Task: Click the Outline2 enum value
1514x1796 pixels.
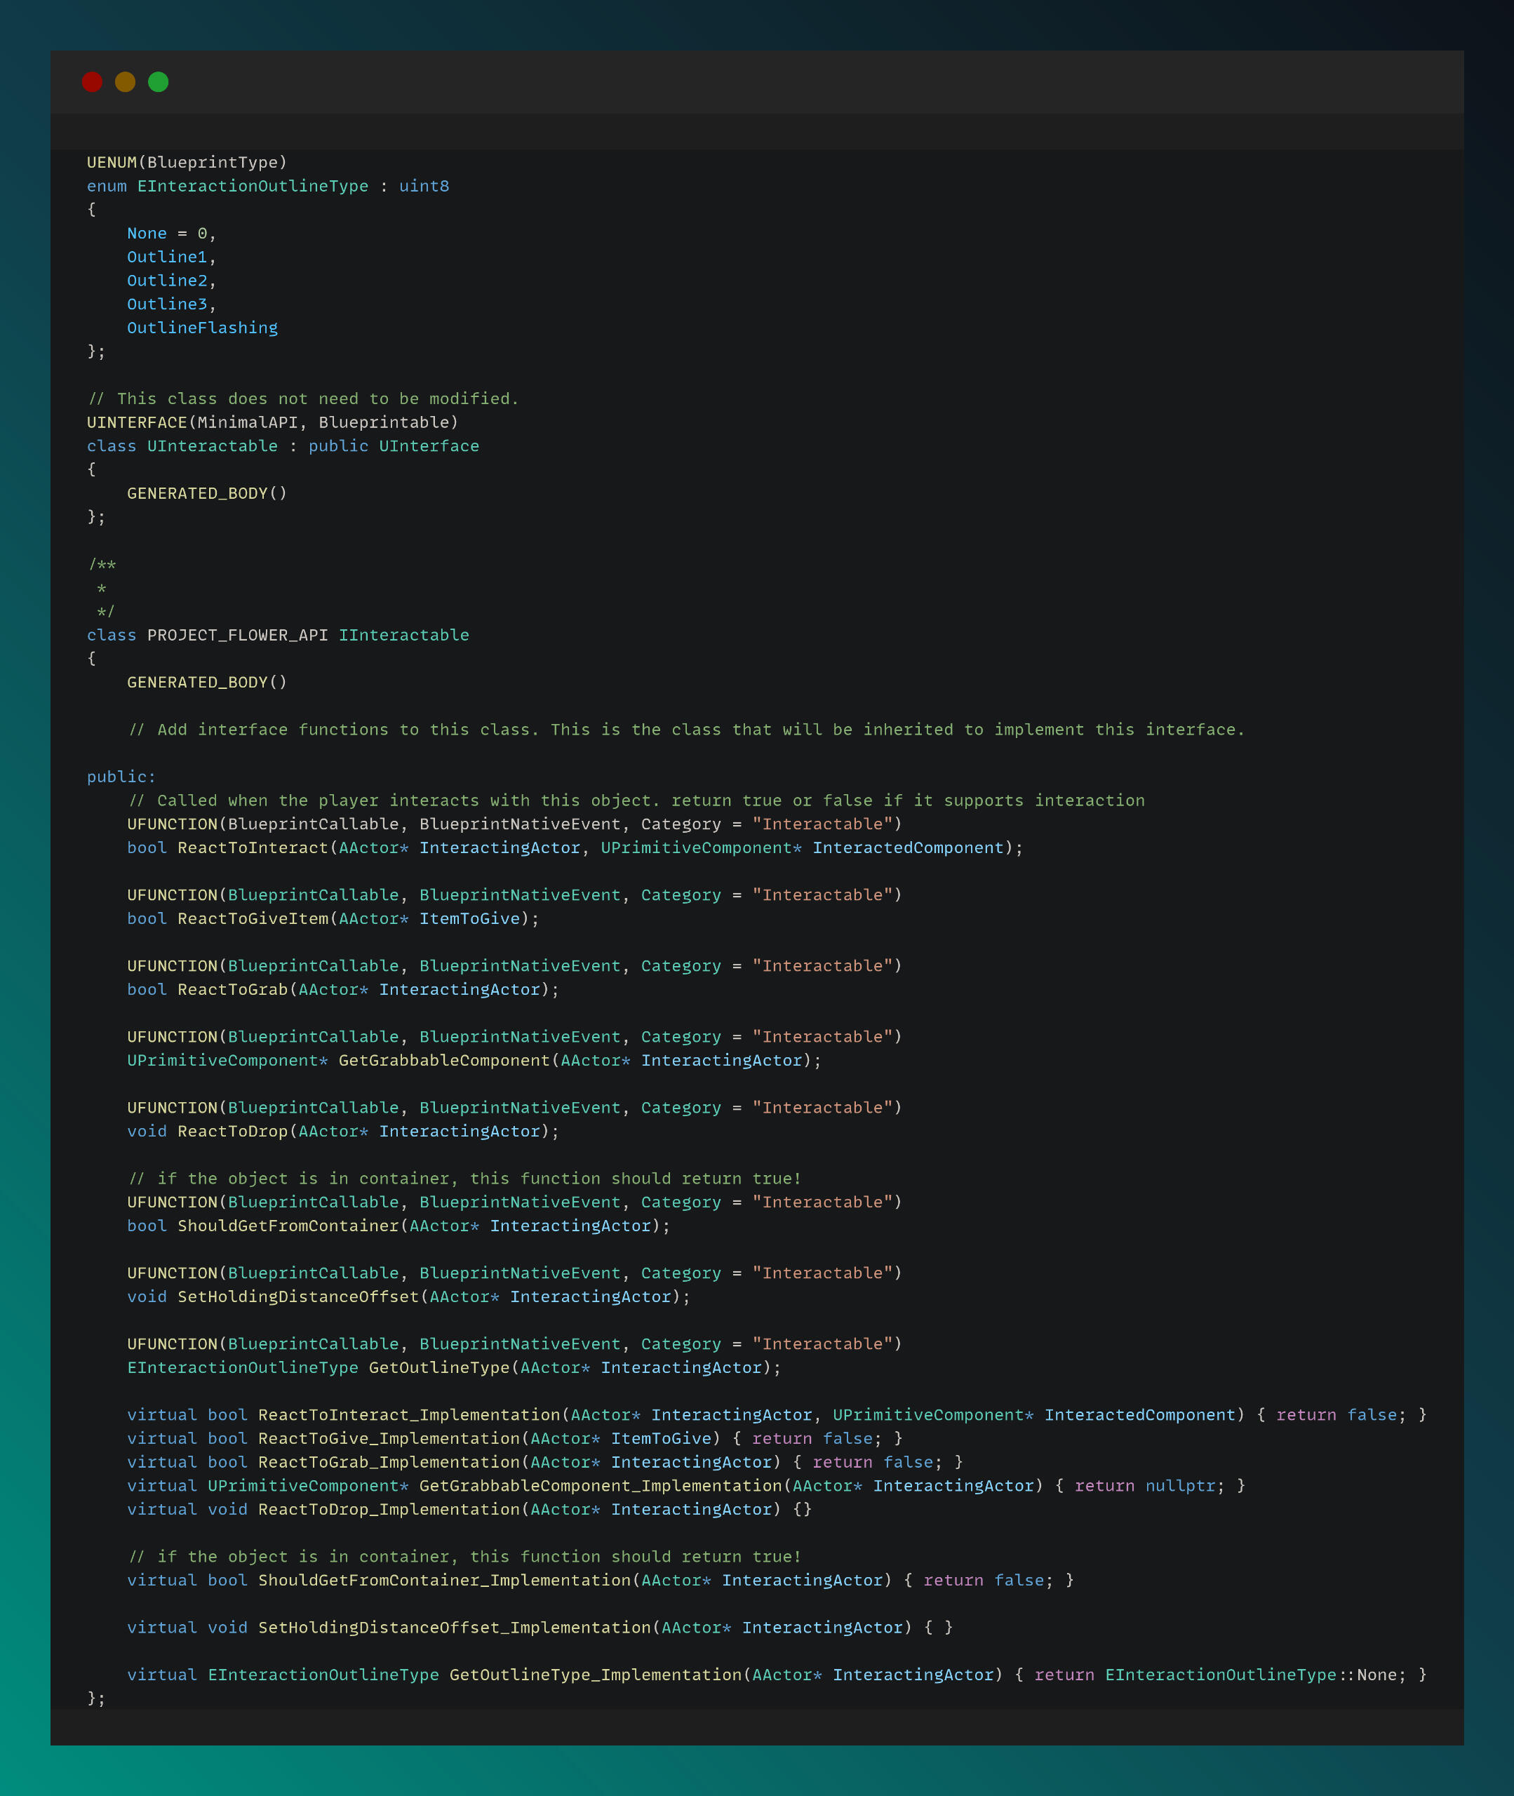Action: 168,281
